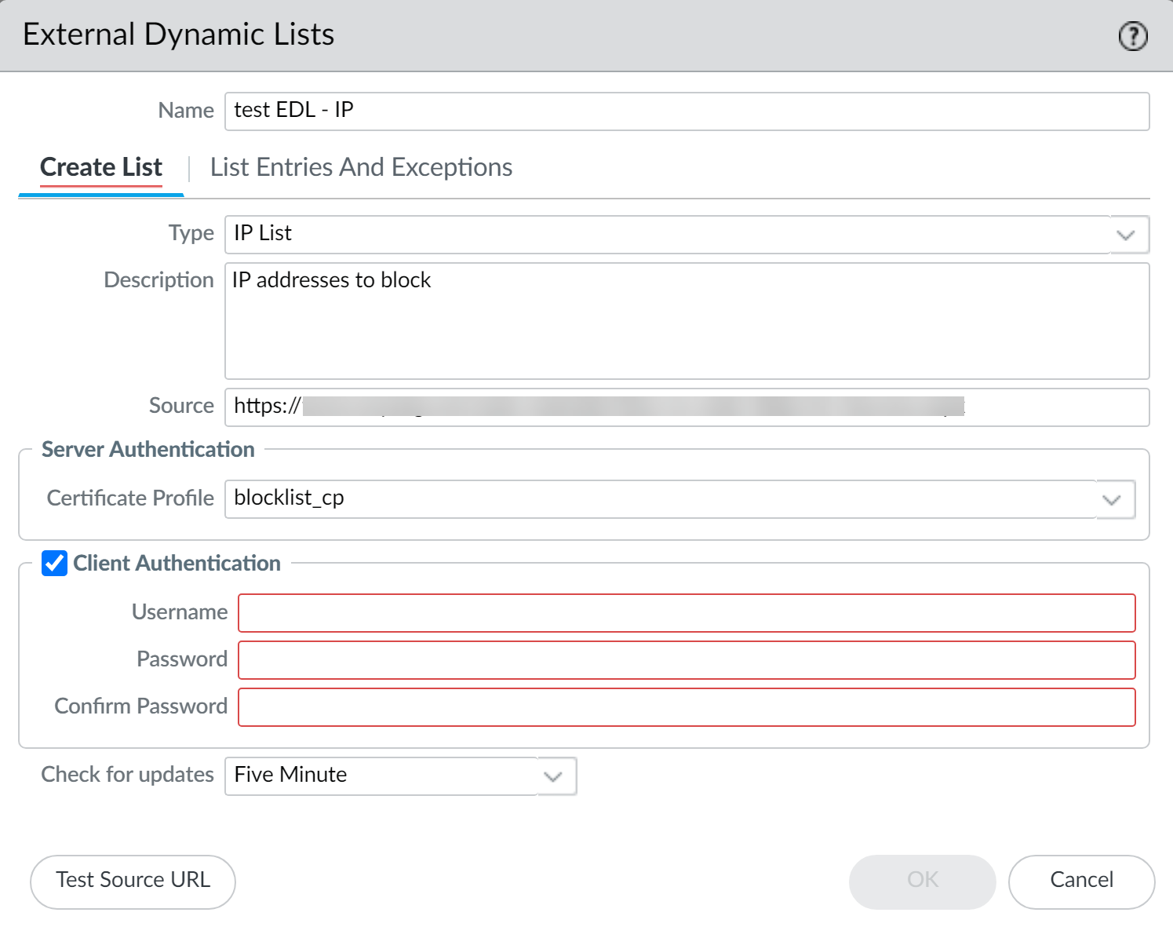Screen dimensions: 1173x938
Task: Click the Check for updates dropdown chevron
Action: point(553,776)
